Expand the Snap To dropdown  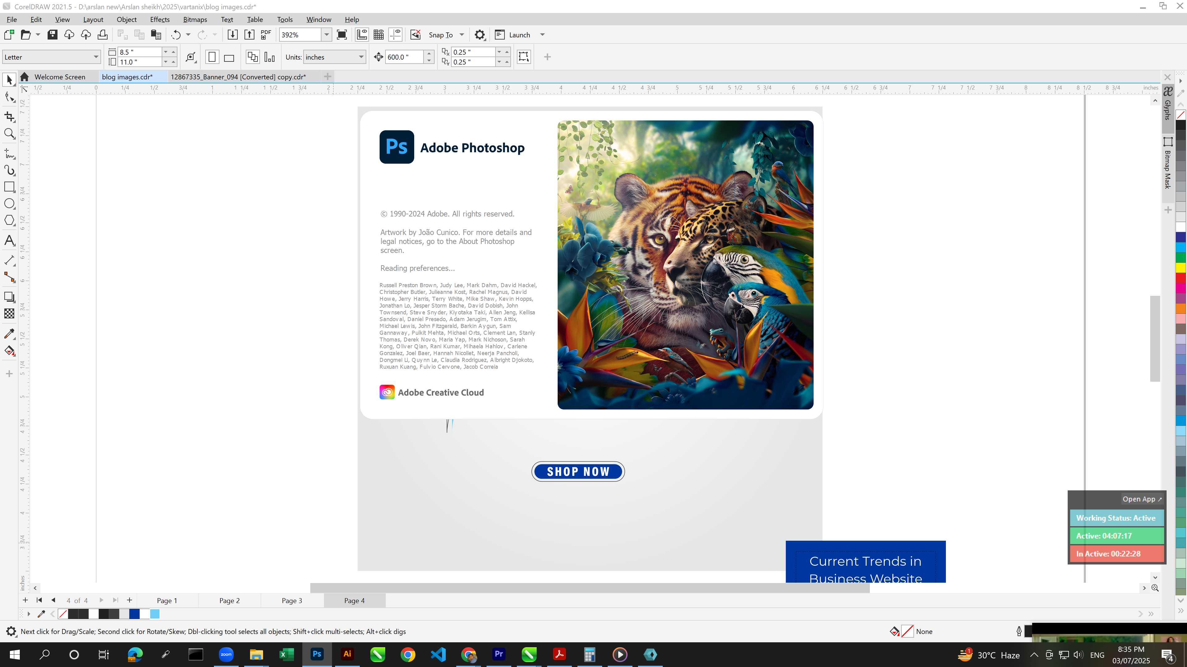click(462, 35)
